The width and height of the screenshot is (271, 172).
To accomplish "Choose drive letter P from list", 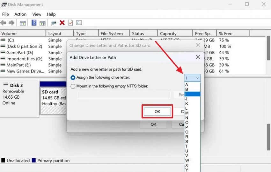I will (x=192, y=127).
